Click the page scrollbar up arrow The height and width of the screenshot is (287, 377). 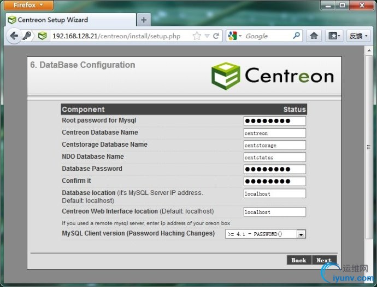click(369, 50)
